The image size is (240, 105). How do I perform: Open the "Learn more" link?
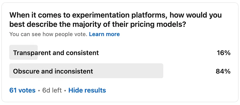[104, 34]
